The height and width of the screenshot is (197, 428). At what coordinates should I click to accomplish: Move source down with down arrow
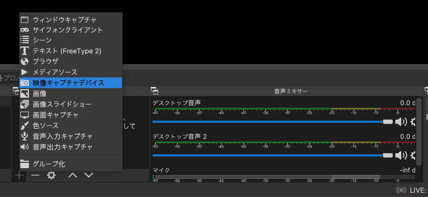click(x=89, y=175)
